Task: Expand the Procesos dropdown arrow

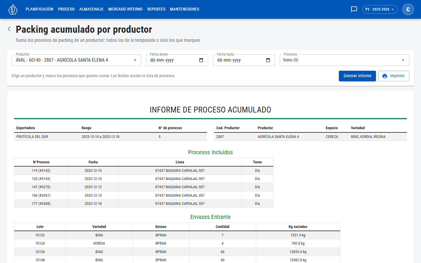Action: pyautogui.click(x=403, y=60)
